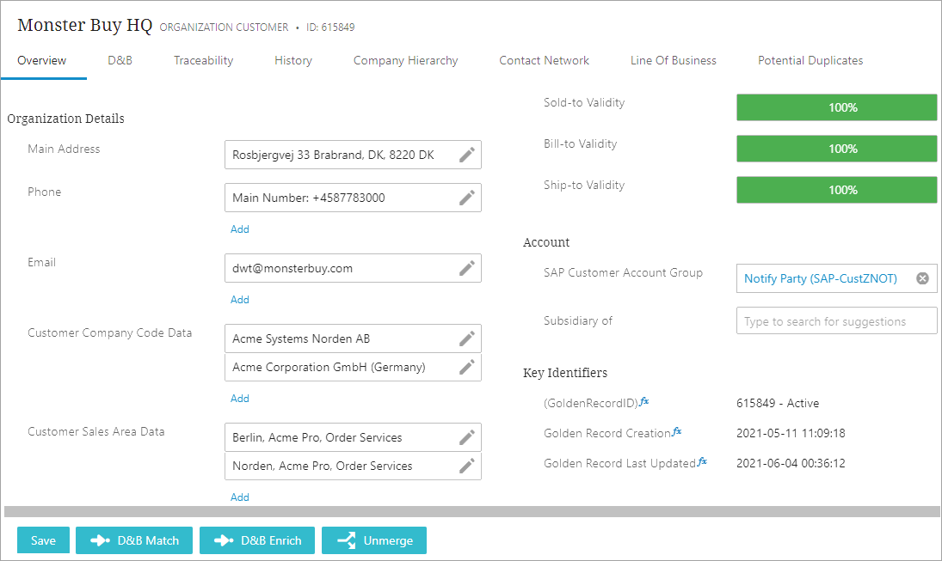Switch to the D&B tab

120,60
